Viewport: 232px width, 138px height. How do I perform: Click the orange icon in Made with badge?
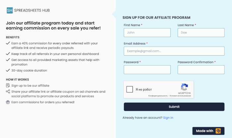[x=218, y=131]
